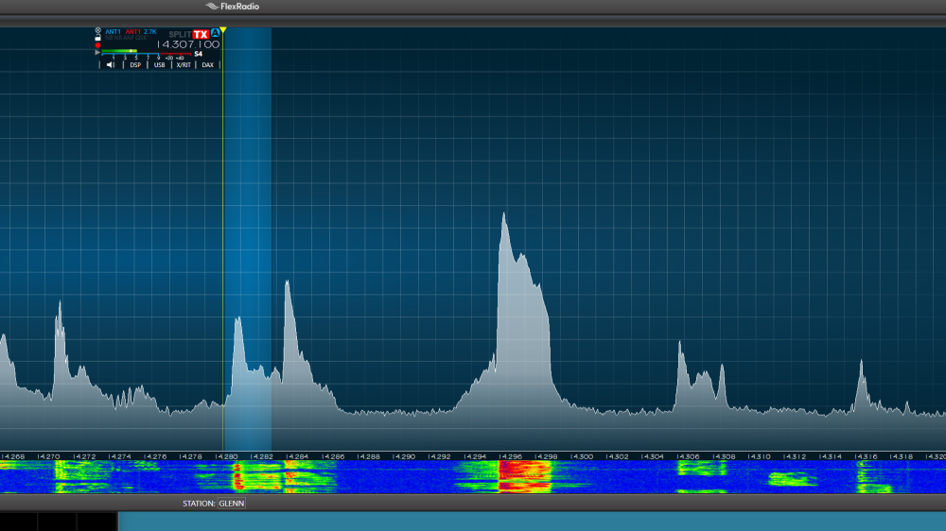
Task: Open the DAX tab
Action: coord(207,65)
